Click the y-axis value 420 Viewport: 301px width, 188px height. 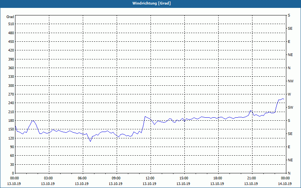point(11,50)
